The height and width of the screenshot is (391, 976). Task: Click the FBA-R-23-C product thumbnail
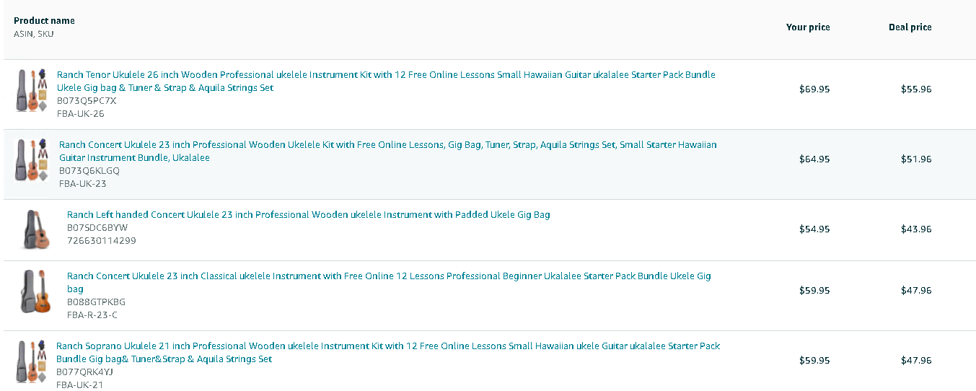(x=35, y=291)
